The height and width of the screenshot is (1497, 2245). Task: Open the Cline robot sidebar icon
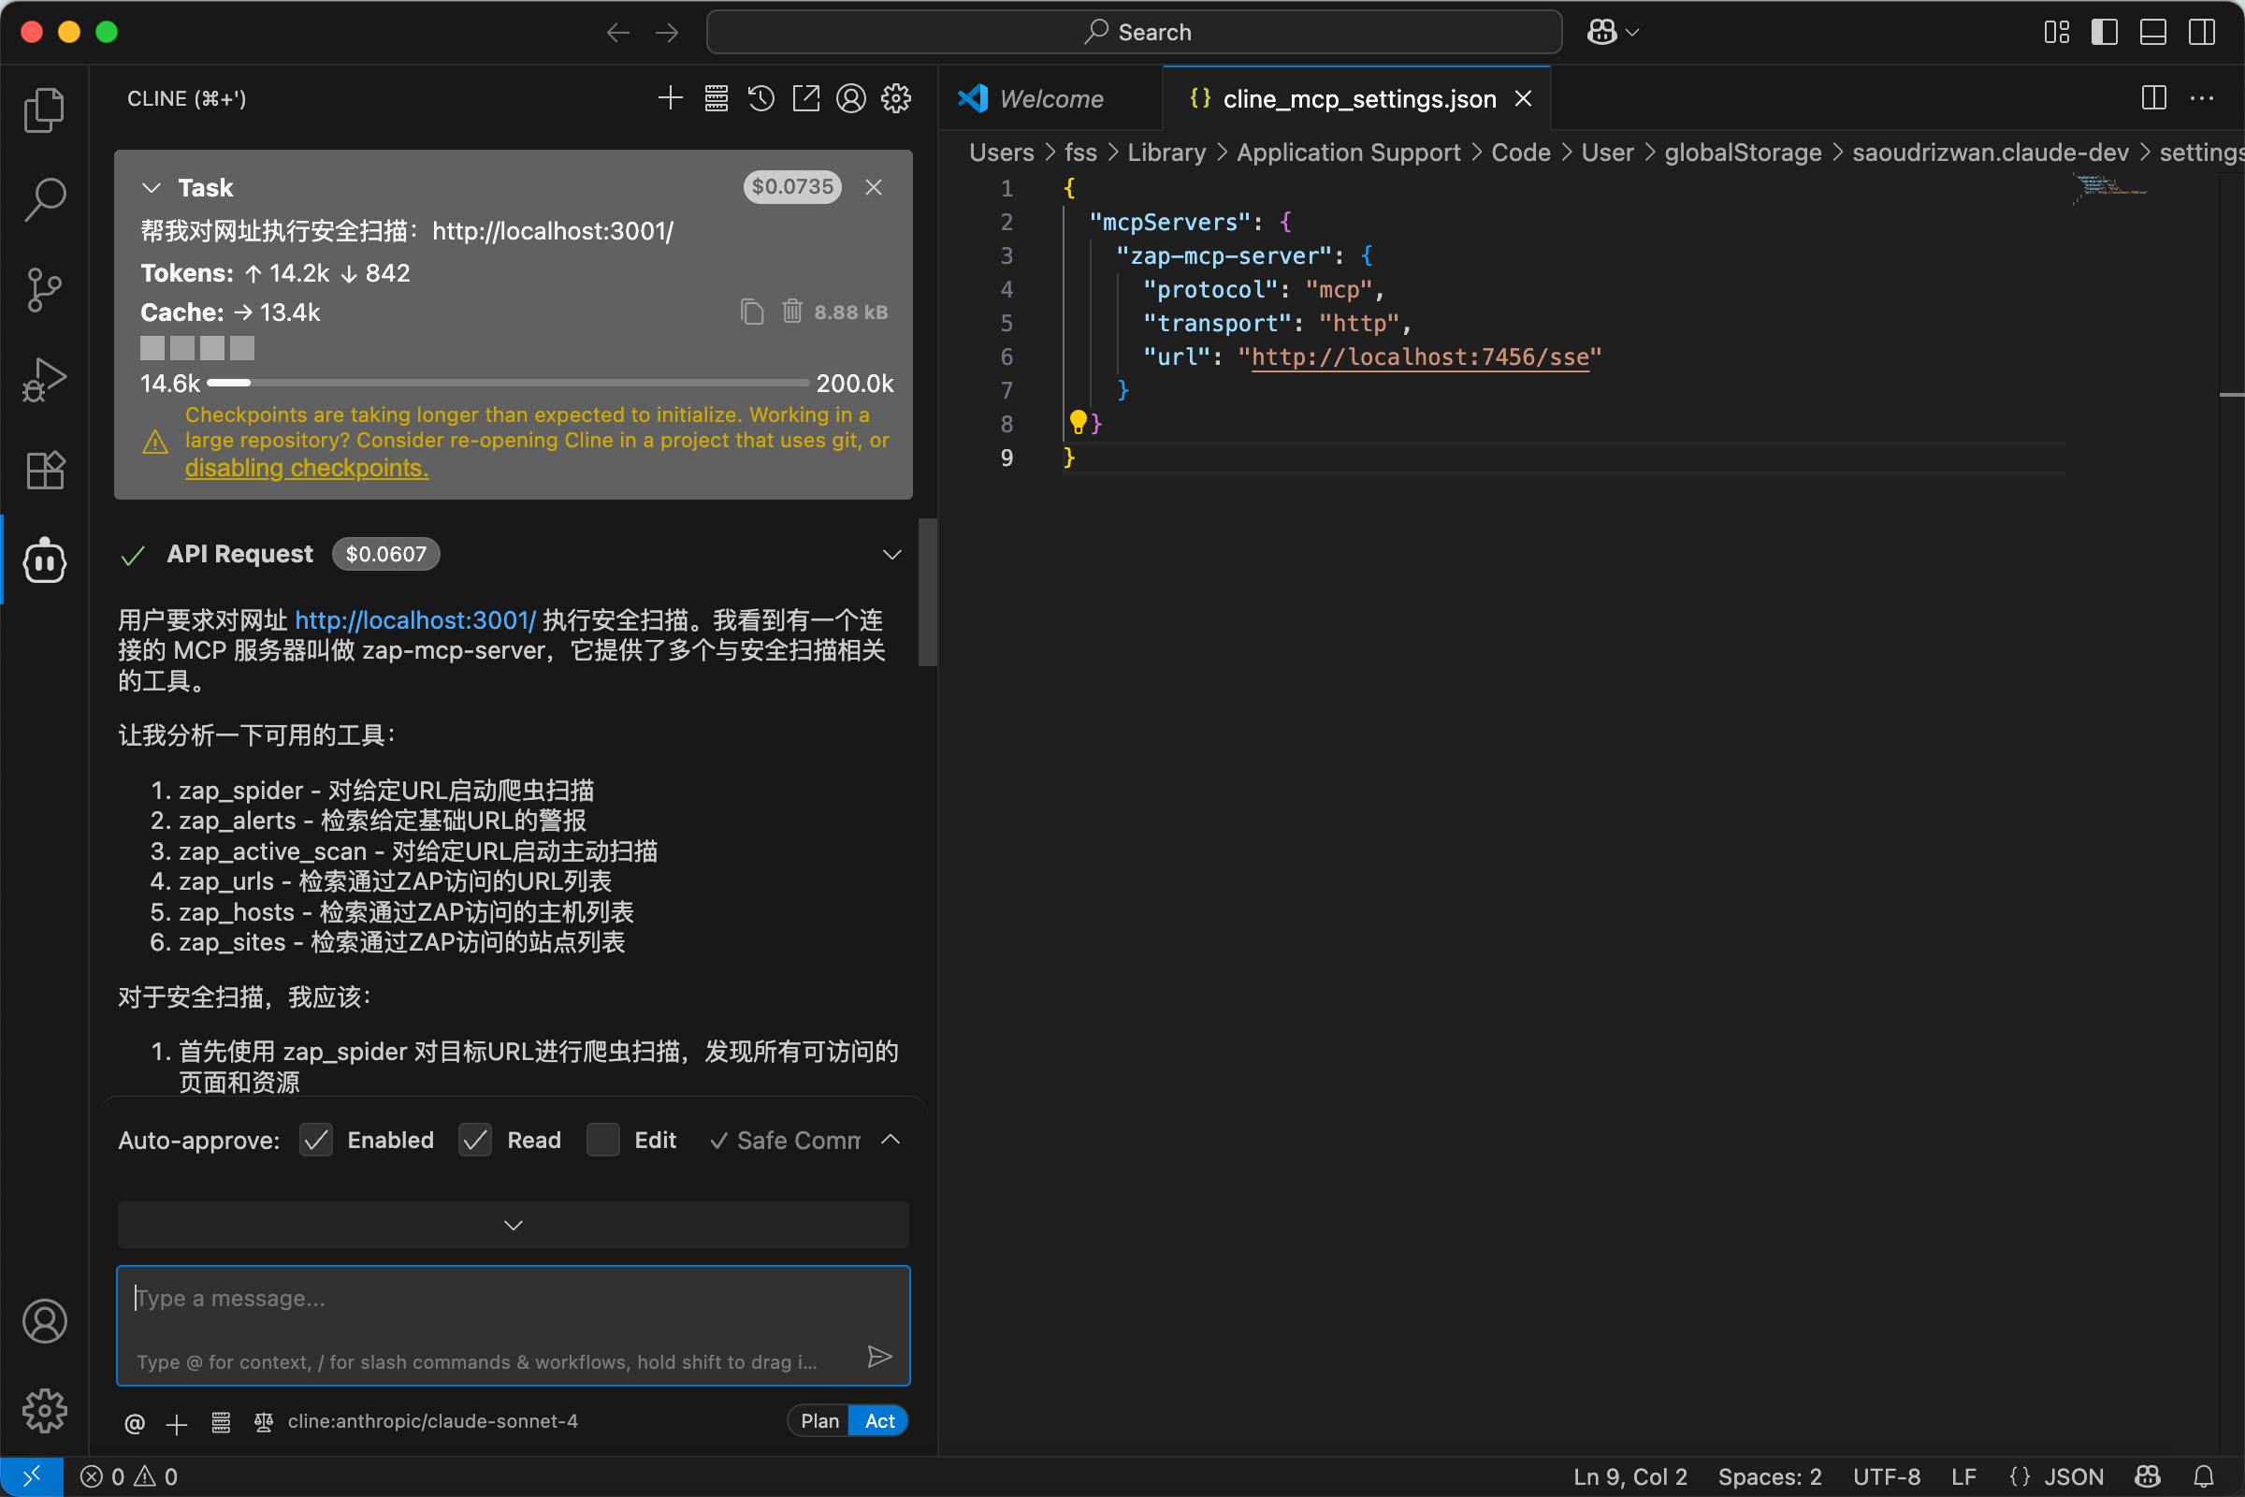[x=44, y=560]
